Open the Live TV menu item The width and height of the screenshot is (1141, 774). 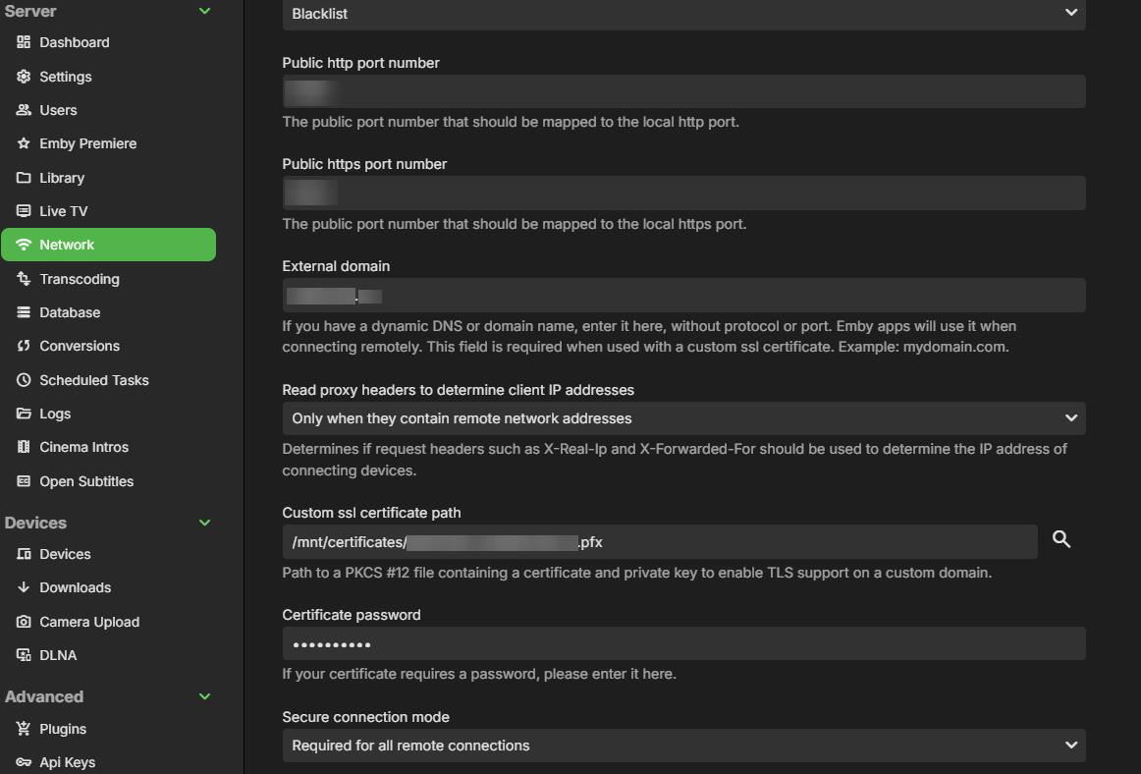[x=64, y=211]
